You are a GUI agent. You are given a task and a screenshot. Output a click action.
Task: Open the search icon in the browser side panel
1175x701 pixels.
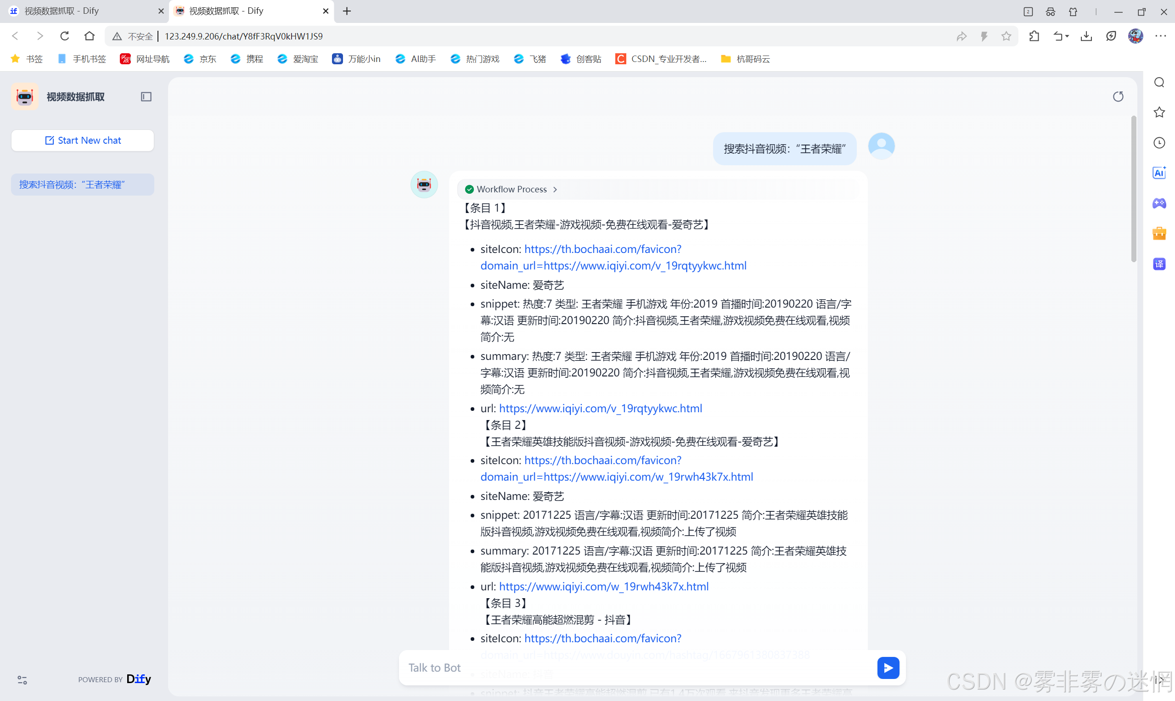1159,83
